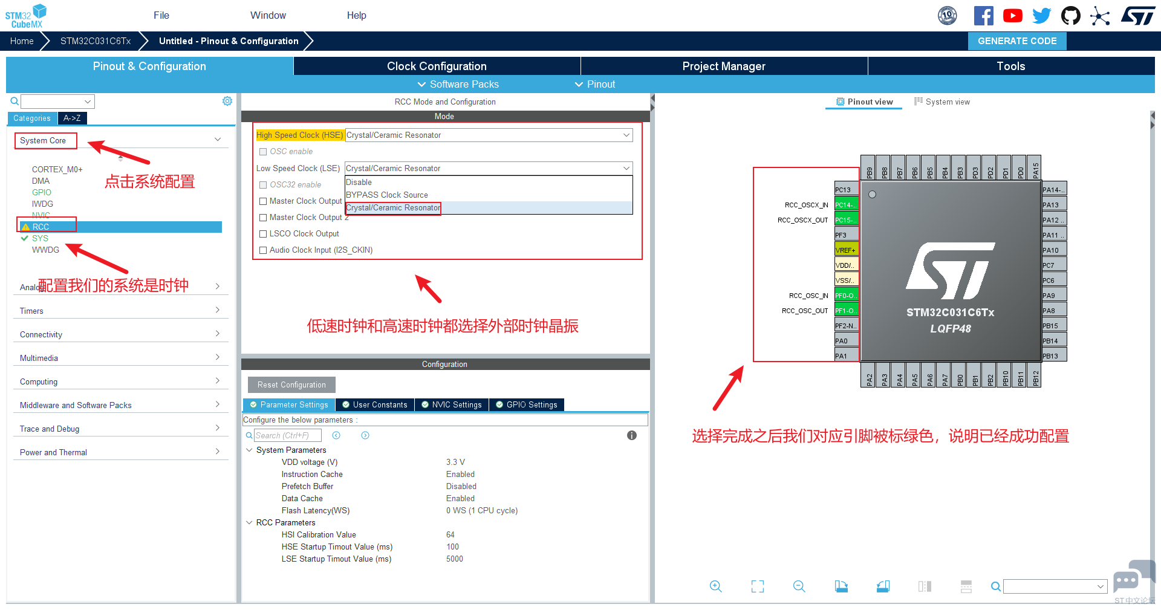Click the parameter info icon
This screenshot has height=610, width=1161.
tap(632, 435)
